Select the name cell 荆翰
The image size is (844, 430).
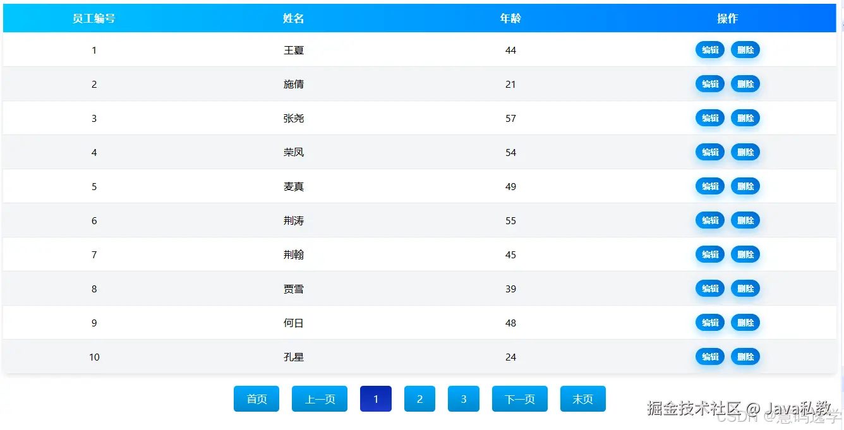[x=294, y=254]
